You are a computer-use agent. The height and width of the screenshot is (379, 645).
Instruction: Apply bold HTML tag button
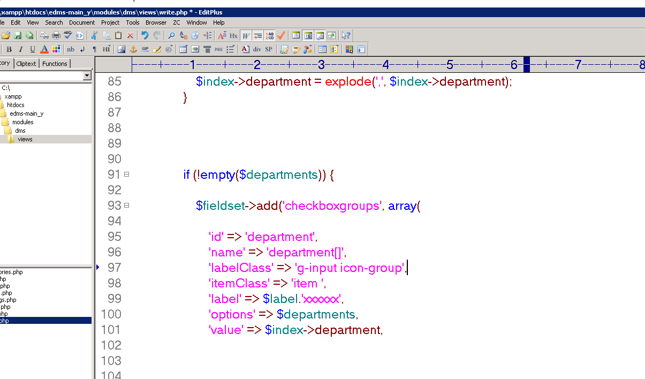[x=9, y=49]
